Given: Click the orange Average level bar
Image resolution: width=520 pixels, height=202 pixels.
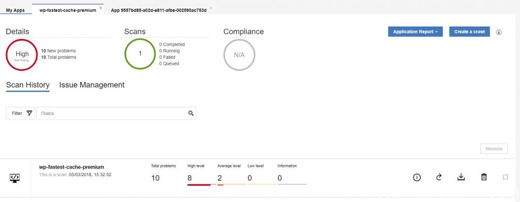Looking at the screenshot, I should point(220,185).
